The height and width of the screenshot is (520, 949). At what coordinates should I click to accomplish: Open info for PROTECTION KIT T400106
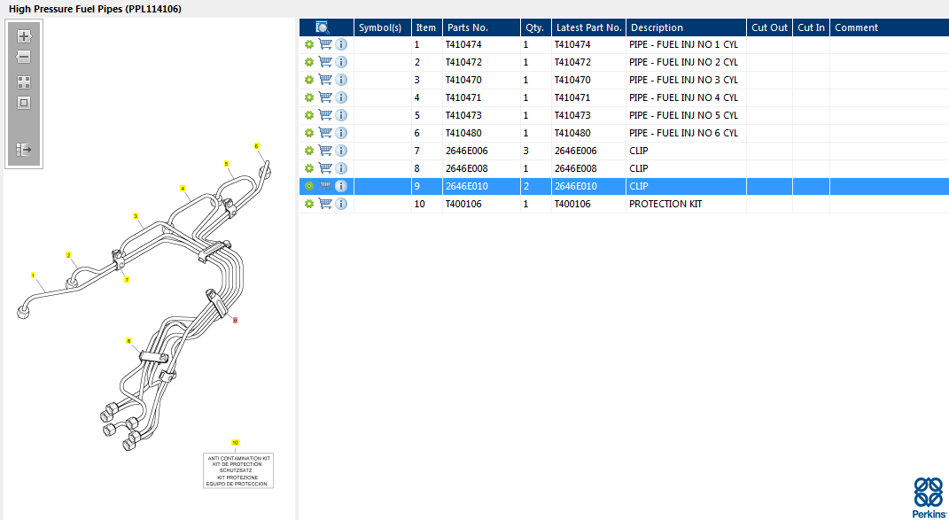pyautogui.click(x=341, y=204)
